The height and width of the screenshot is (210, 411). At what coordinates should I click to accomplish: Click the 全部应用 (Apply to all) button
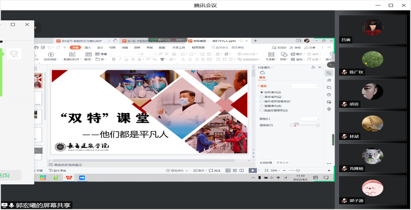[266, 163]
